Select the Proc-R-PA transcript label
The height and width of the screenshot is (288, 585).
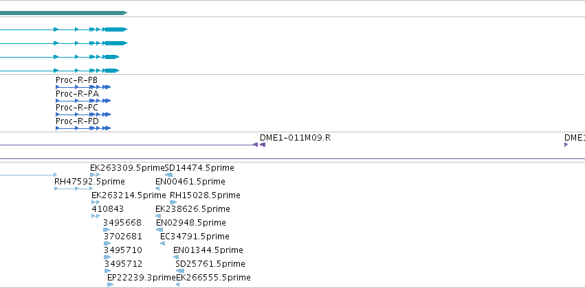pyautogui.click(x=77, y=94)
